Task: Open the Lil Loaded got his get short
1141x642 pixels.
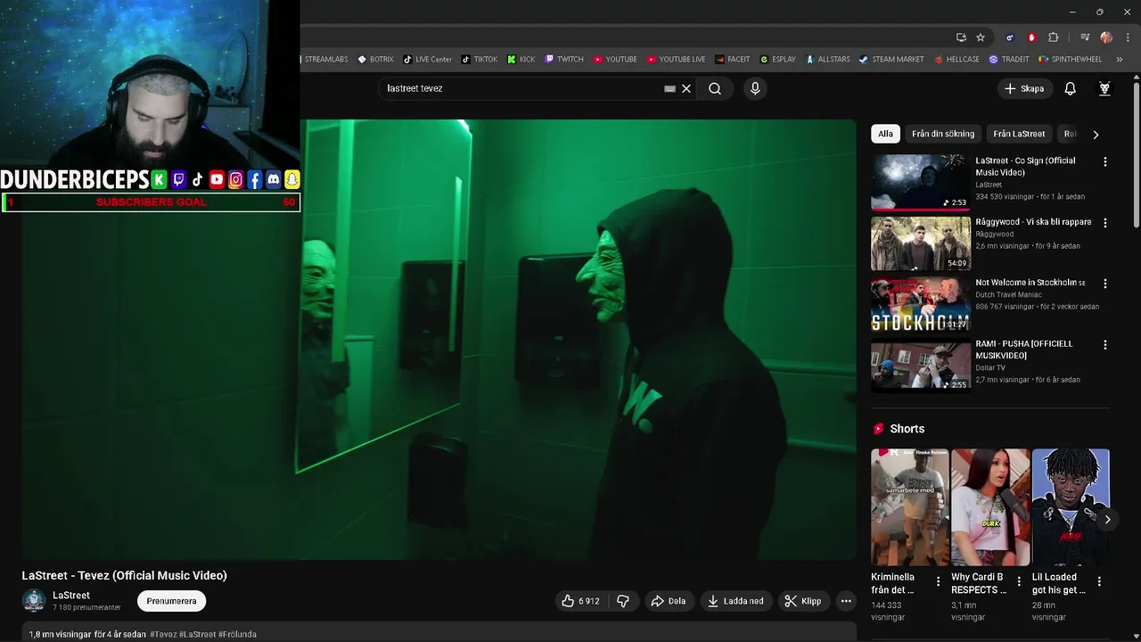Action: click(1071, 507)
